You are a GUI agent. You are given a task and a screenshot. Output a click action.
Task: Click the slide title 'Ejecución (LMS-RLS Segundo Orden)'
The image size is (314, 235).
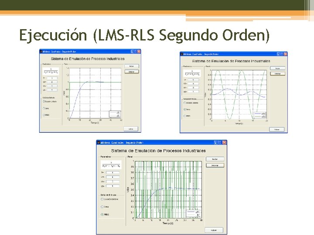[x=145, y=35]
